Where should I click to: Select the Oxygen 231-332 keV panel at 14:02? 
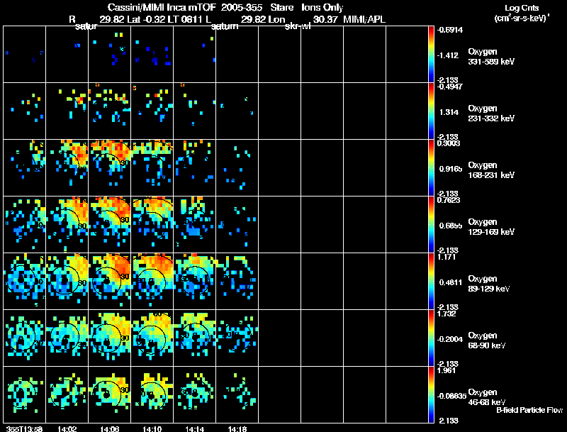pyautogui.click(x=67, y=111)
